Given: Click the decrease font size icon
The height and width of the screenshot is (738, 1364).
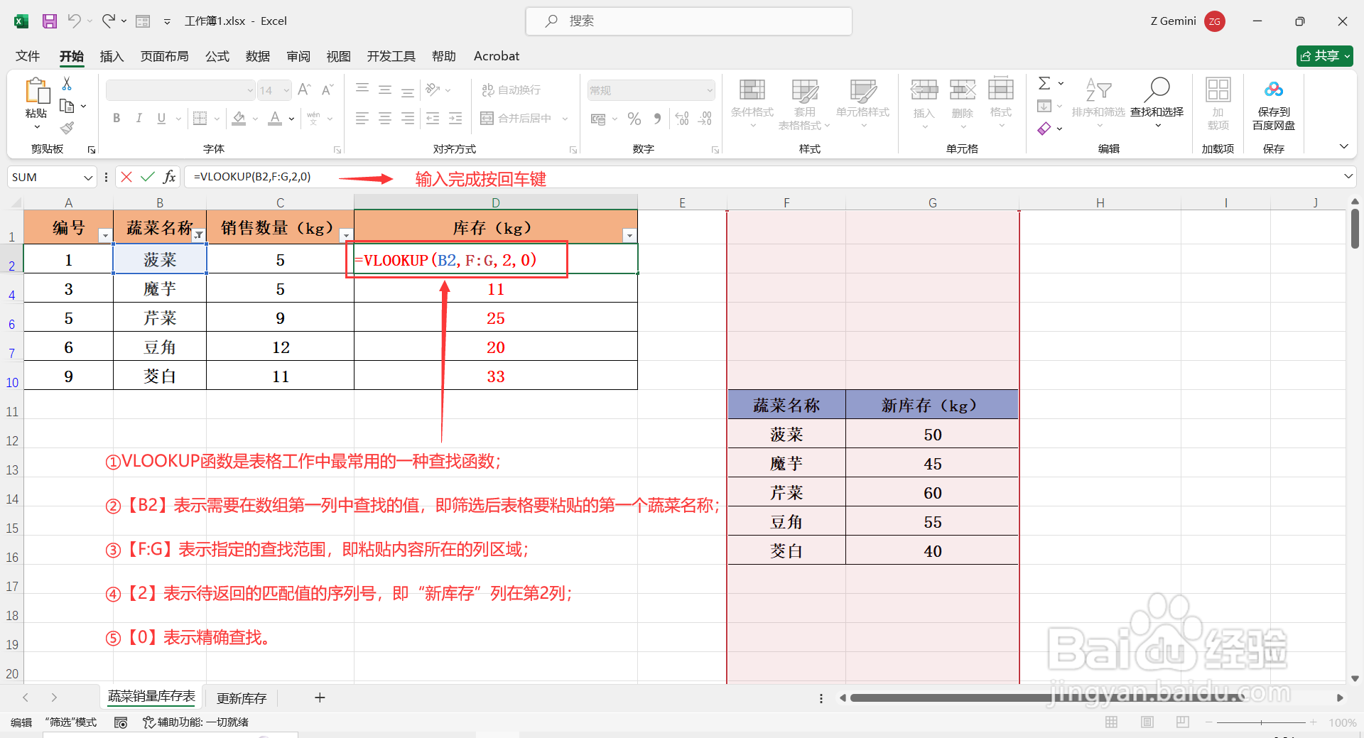Looking at the screenshot, I should (327, 89).
